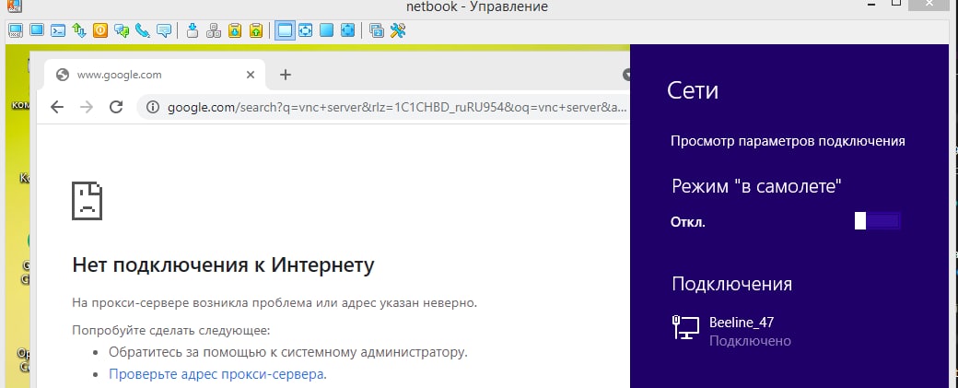958x388 pixels.
Task: Reload the Google page in Chrome
Action: click(116, 108)
